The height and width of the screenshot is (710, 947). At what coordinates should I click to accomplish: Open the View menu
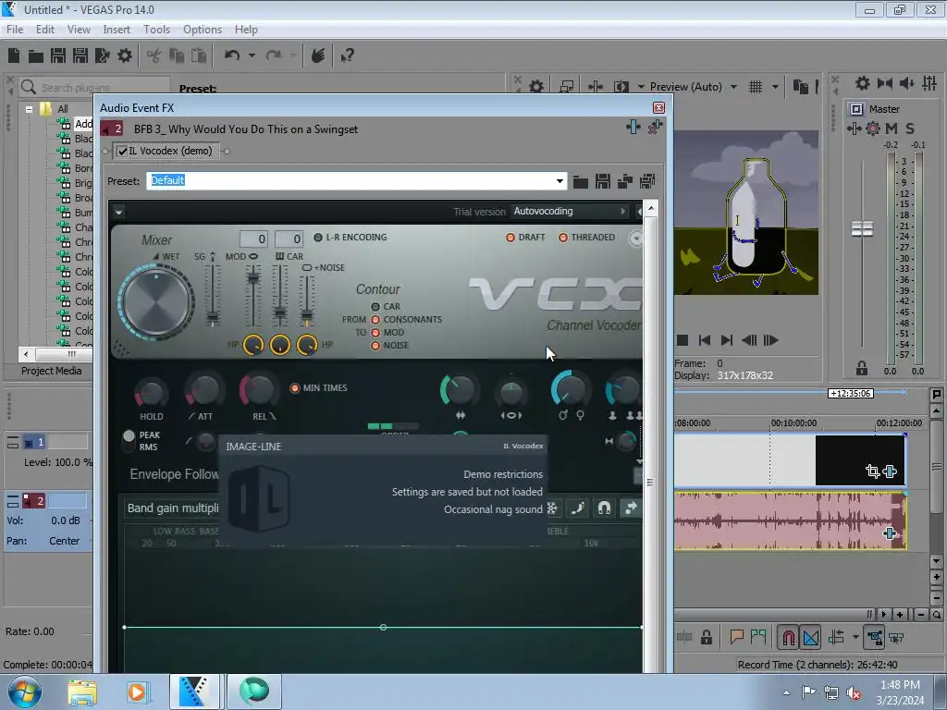[79, 30]
